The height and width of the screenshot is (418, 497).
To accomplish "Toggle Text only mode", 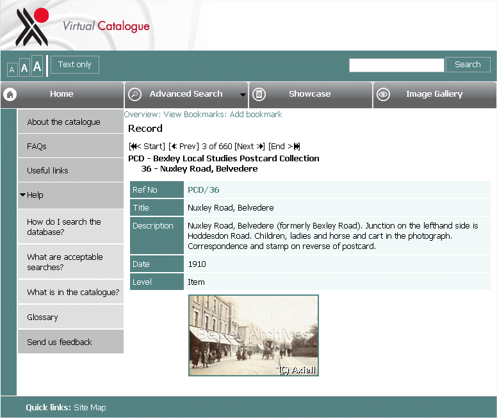I will click(x=75, y=65).
